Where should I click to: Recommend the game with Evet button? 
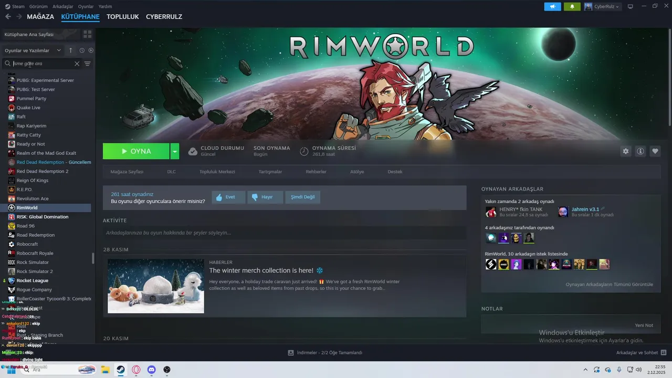228,197
